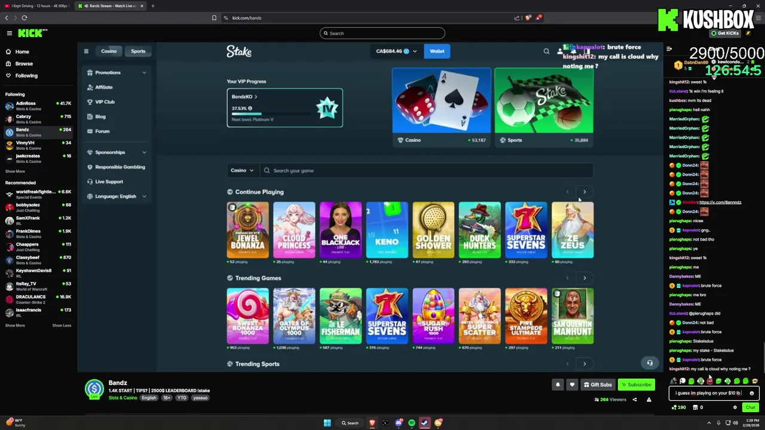This screenshot has width=765, height=430.
Task: Share the Bandz stream
Action: 635,400
